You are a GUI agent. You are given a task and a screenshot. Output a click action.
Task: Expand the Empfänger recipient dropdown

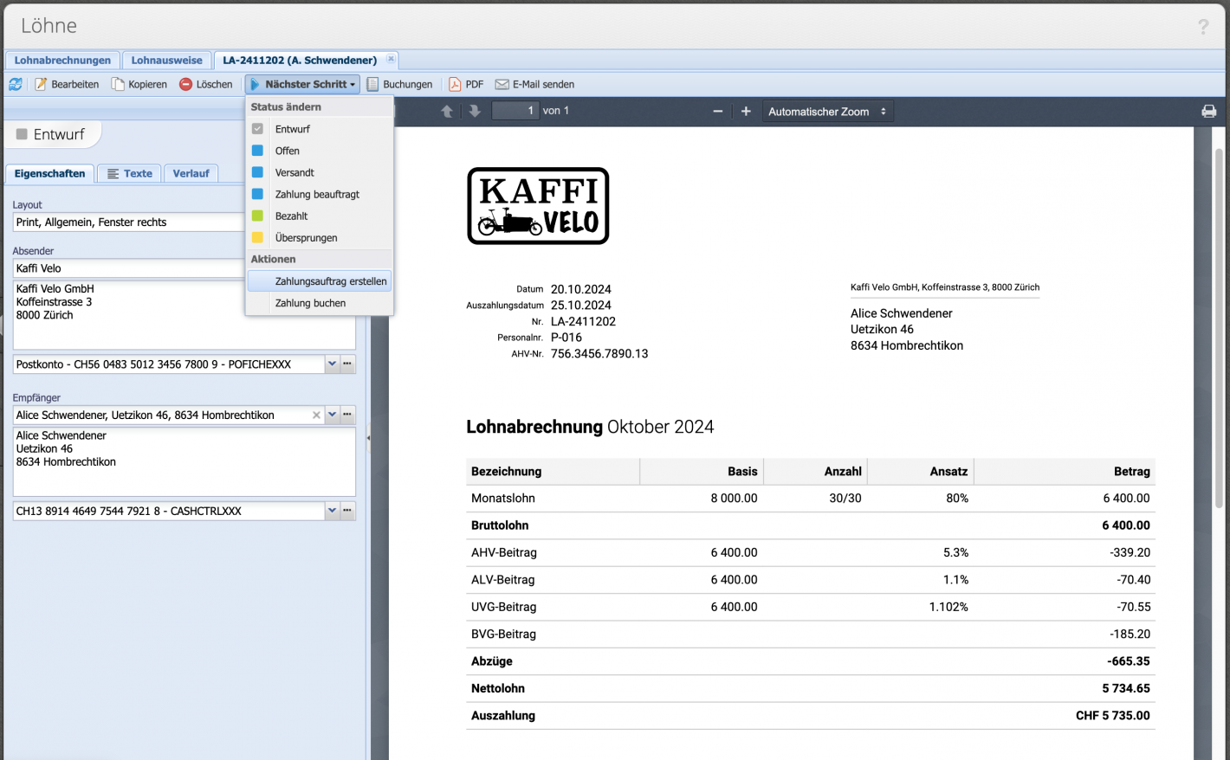pyautogui.click(x=332, y=415)
